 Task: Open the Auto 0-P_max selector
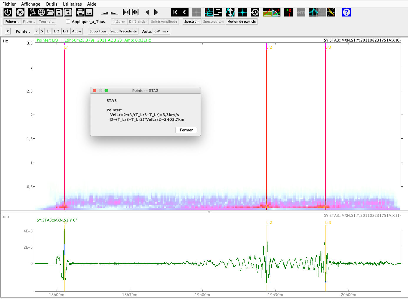click(161, 31)
